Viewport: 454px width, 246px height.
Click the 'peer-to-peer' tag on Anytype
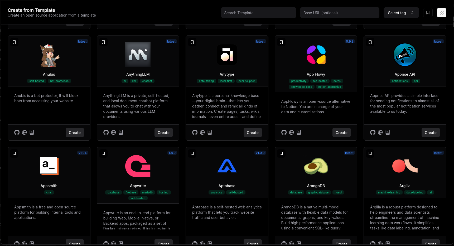tap(247, 81)
